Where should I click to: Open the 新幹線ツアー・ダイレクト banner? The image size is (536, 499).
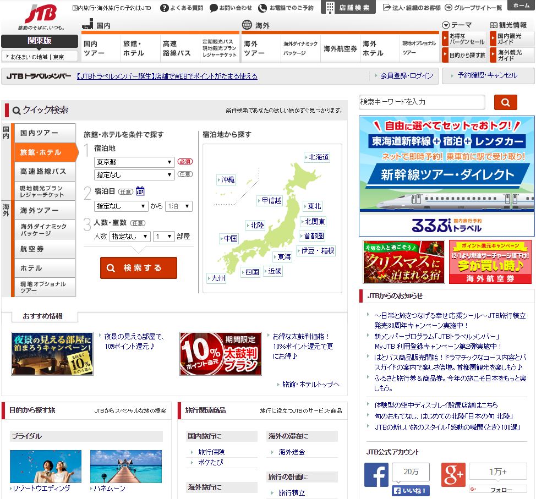coord(447,176)
